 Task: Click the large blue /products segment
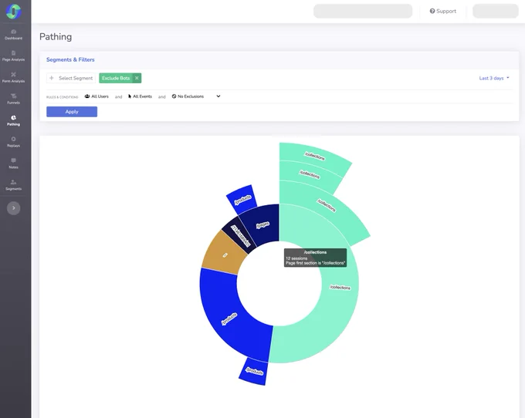231,318
